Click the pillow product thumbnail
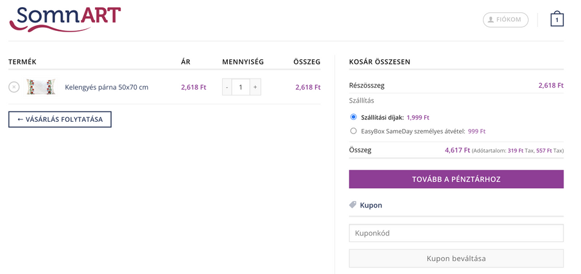The image size is (581, 274). [41, 87]
